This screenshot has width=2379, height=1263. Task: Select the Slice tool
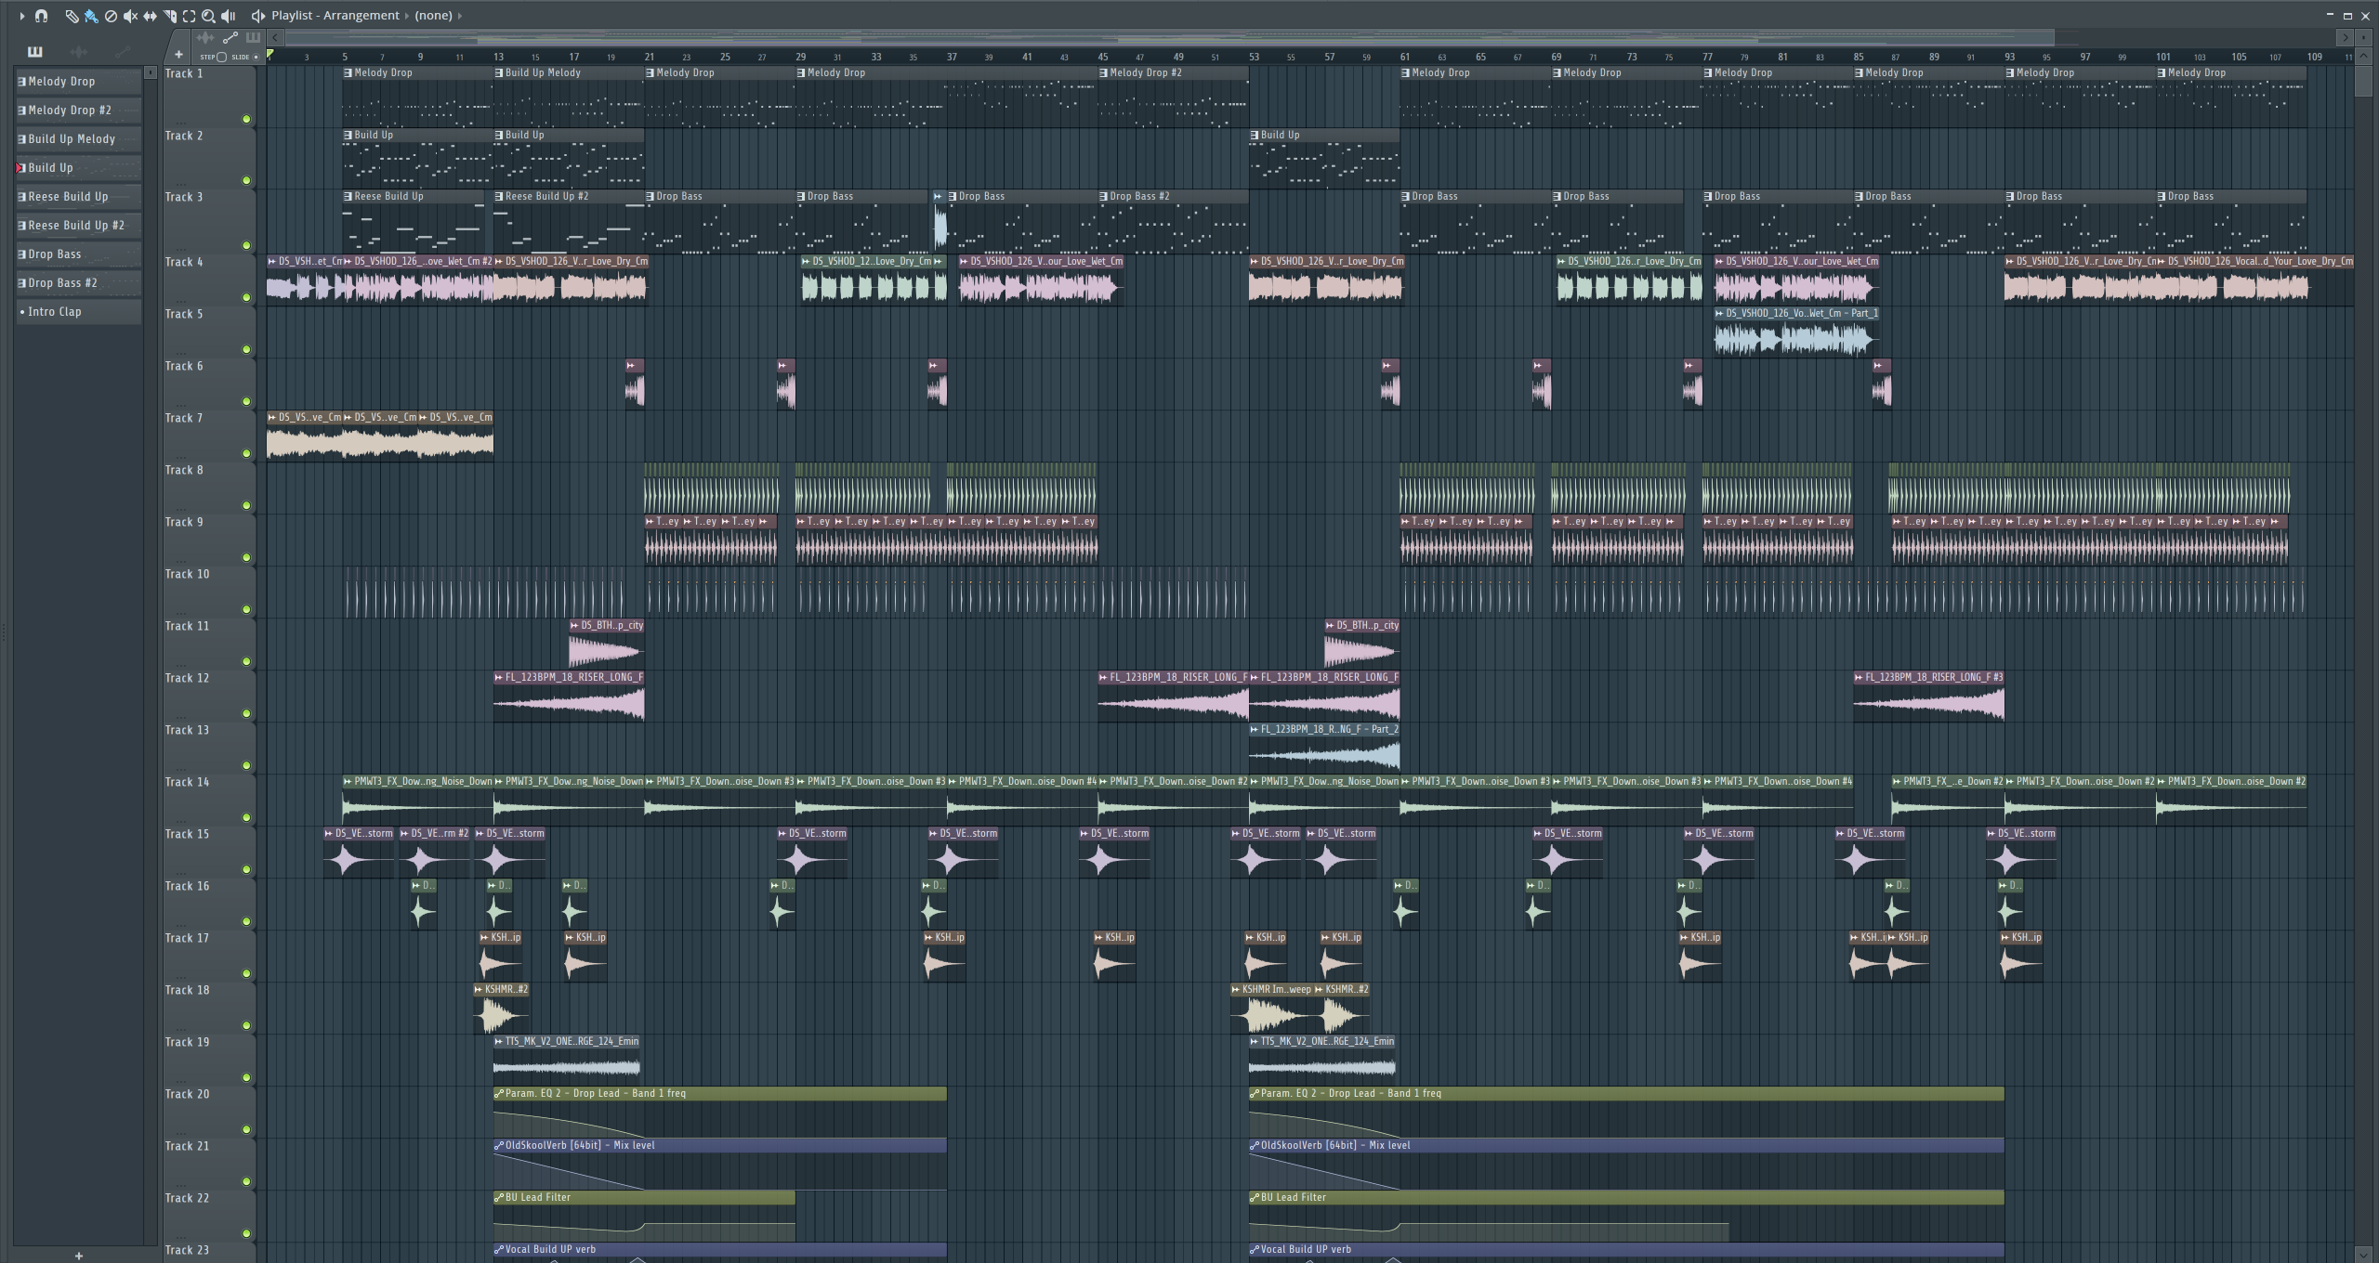click(x=169, y=16)
